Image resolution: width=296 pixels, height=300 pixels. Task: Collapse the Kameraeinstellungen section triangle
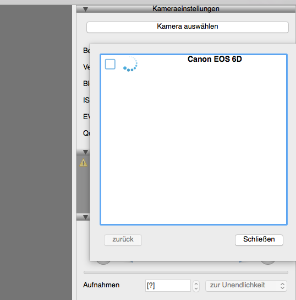coord(85,9)
